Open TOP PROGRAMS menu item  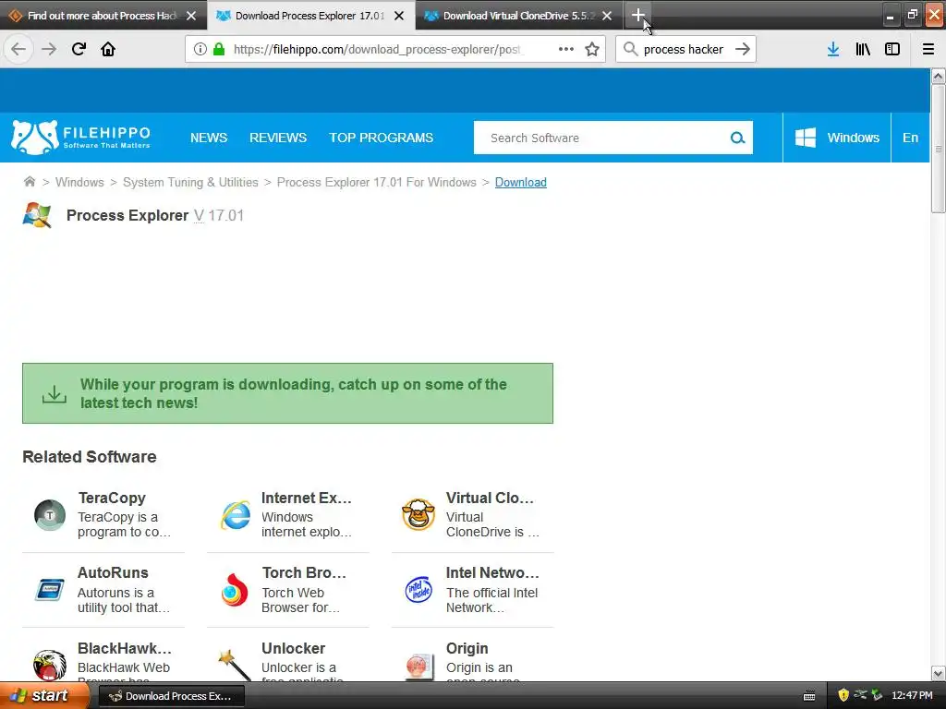tap(381, 138)
